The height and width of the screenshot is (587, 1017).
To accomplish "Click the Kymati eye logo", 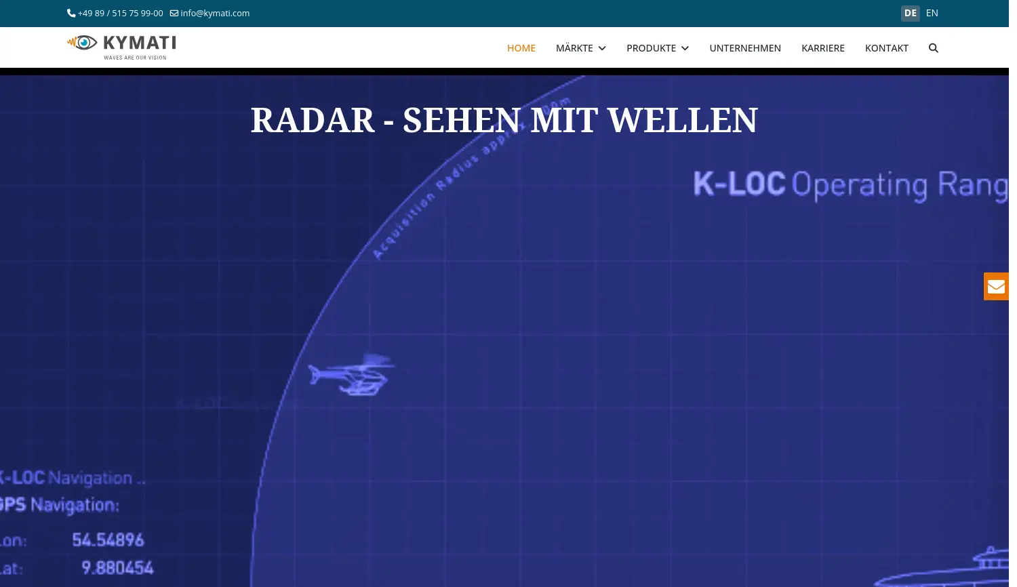I will (x=83, y=43).
